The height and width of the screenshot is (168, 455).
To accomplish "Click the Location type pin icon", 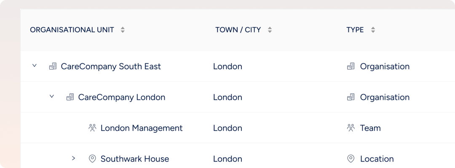I will coord(351,159).
